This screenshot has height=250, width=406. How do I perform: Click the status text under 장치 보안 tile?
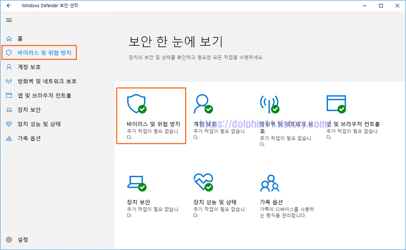click(x=152, y=212)
